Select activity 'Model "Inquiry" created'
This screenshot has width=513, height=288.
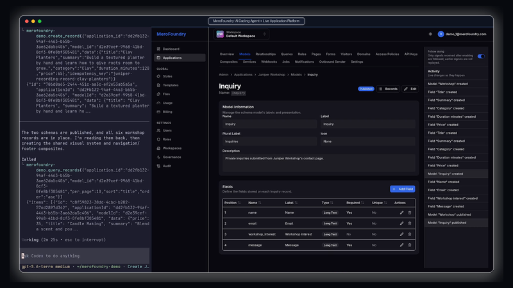pos(457,173)
